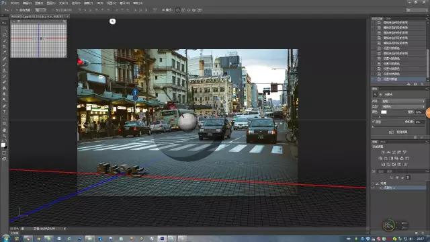Add Levels adjustment layer
This screenshot has width=430, height=242.
pyautogui.click(x=388, y=152)
